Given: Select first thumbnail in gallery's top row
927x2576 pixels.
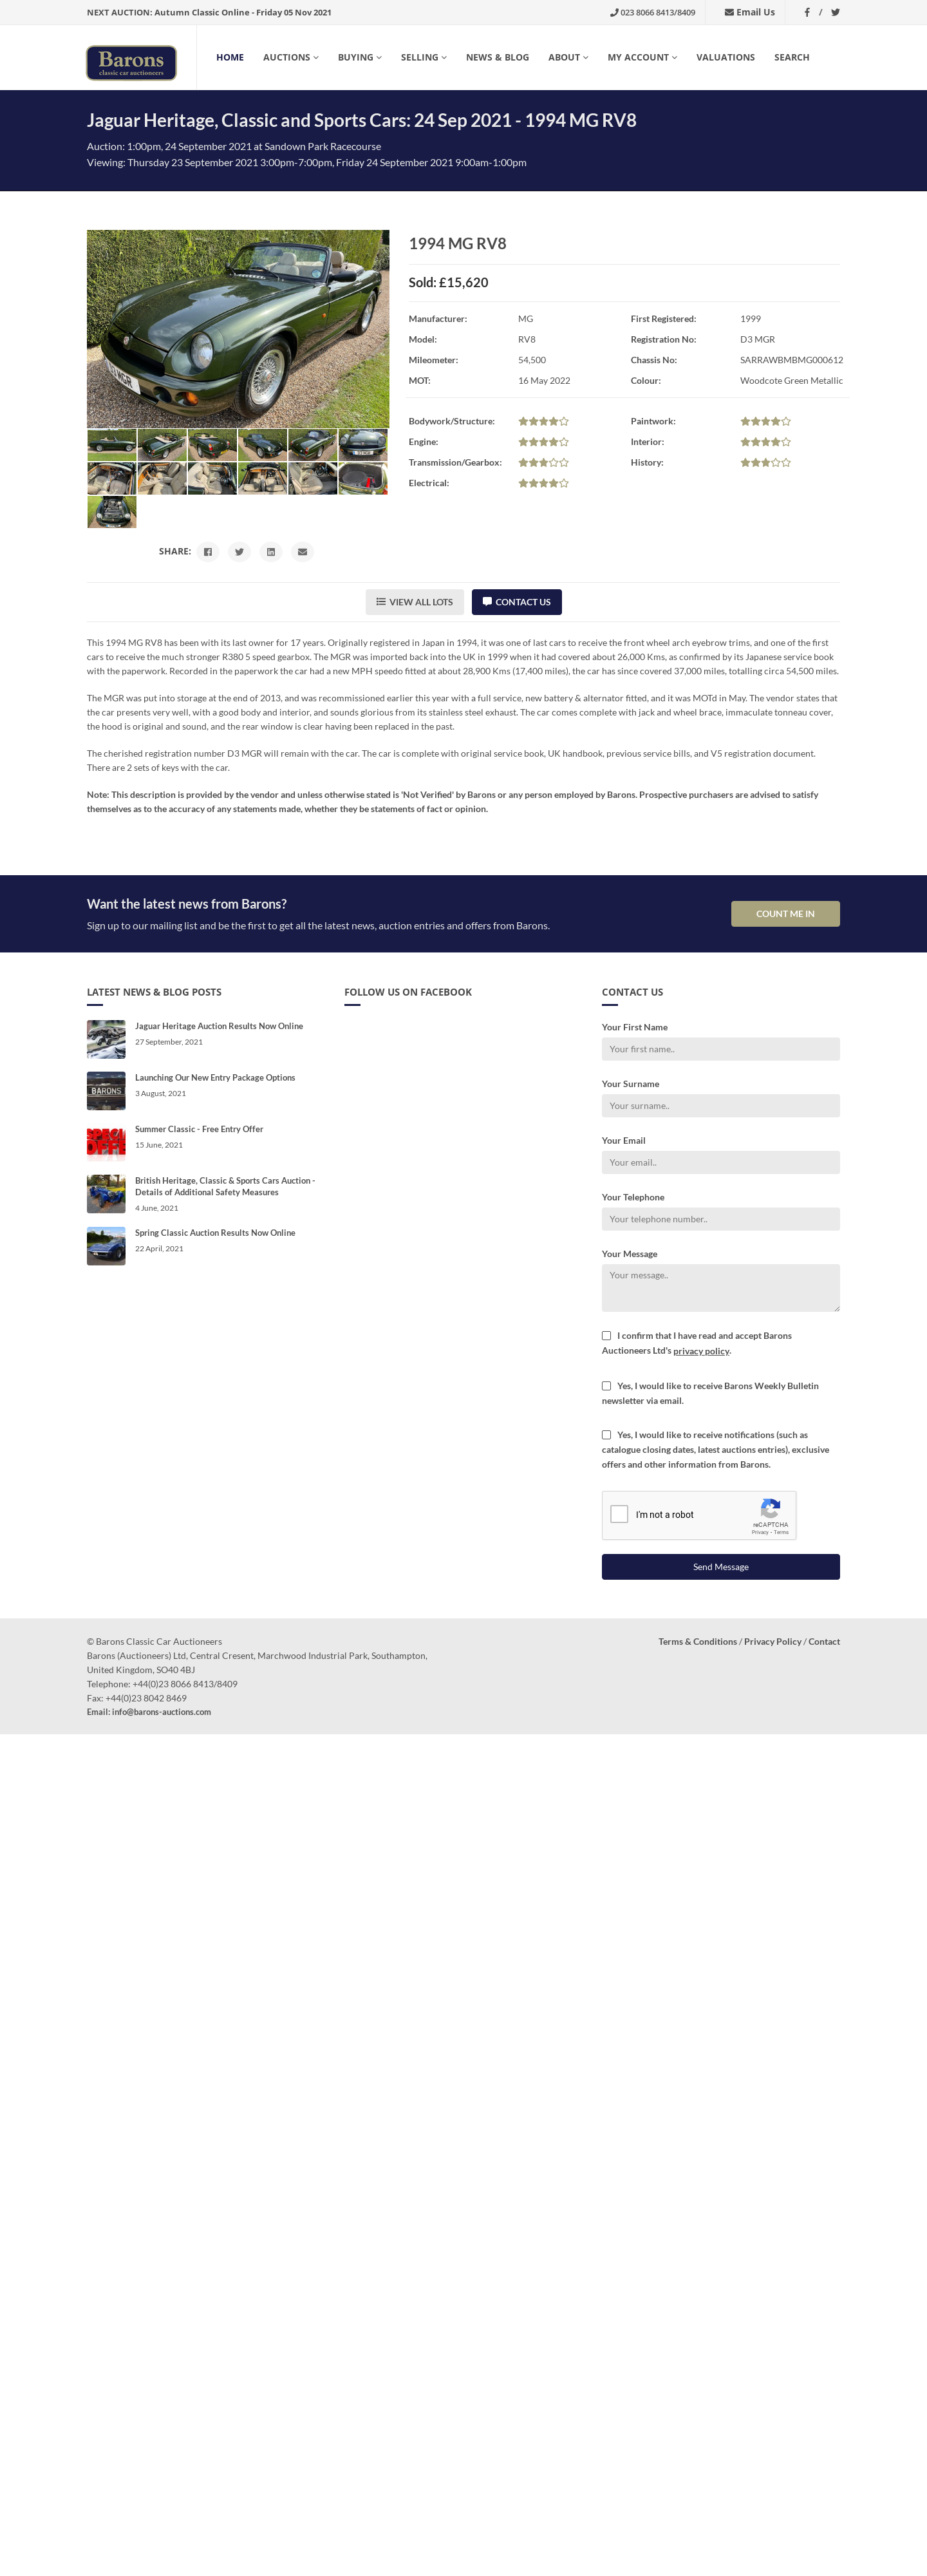Looking at the screenshot, I should pos(112,444).
